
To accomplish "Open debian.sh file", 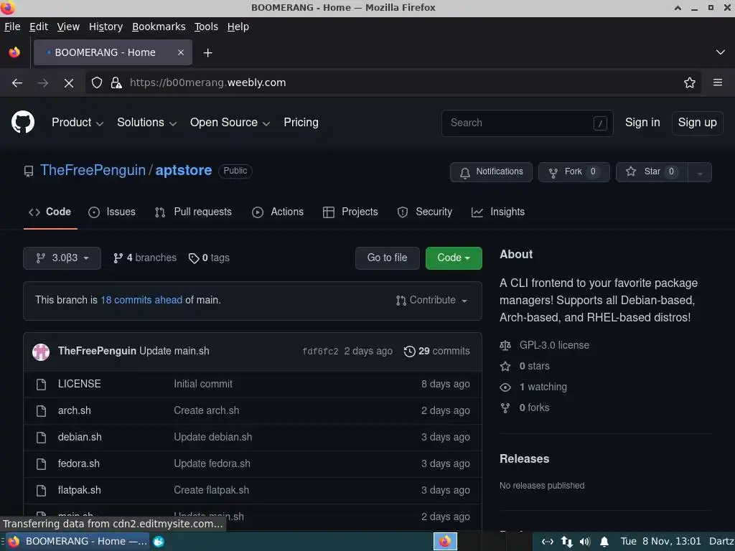I will click(x=80, y=438).
